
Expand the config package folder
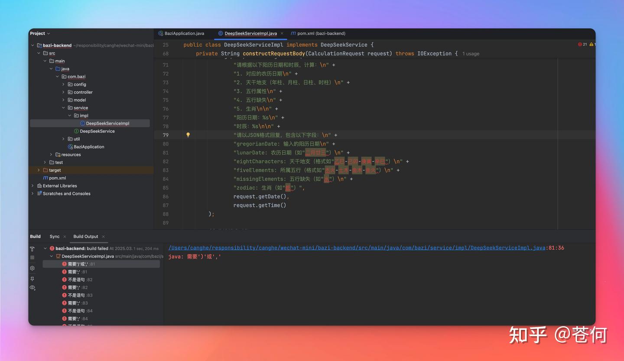click(63, 85)
